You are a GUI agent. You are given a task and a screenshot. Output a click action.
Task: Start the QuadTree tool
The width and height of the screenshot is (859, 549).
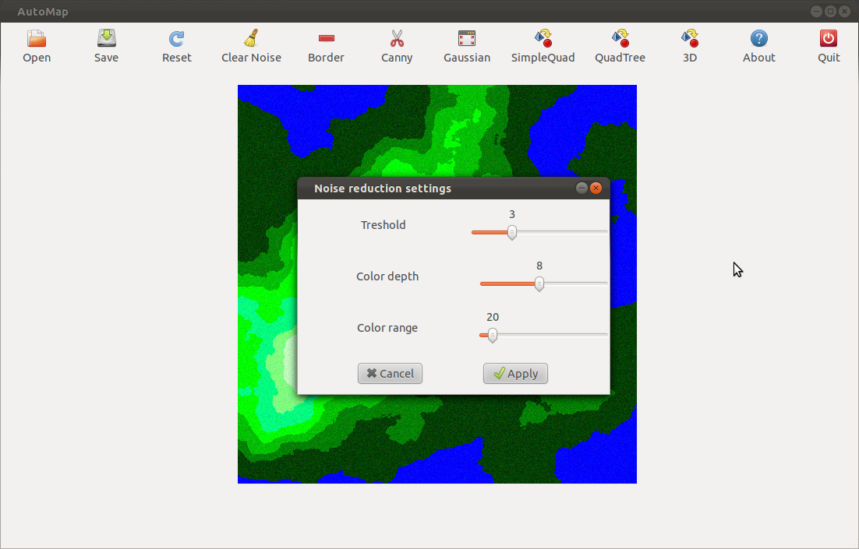[x=620, y=39]
